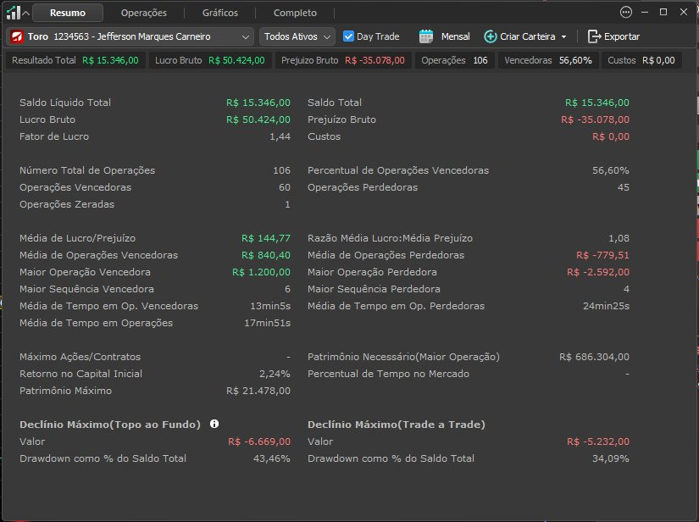Click the Exportar button label
Screen dimensions: 699x522
click(x=622, y=36)
